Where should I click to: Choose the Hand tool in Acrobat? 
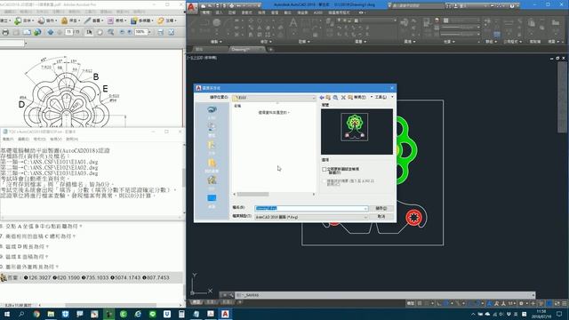click(x=100, y=32)
